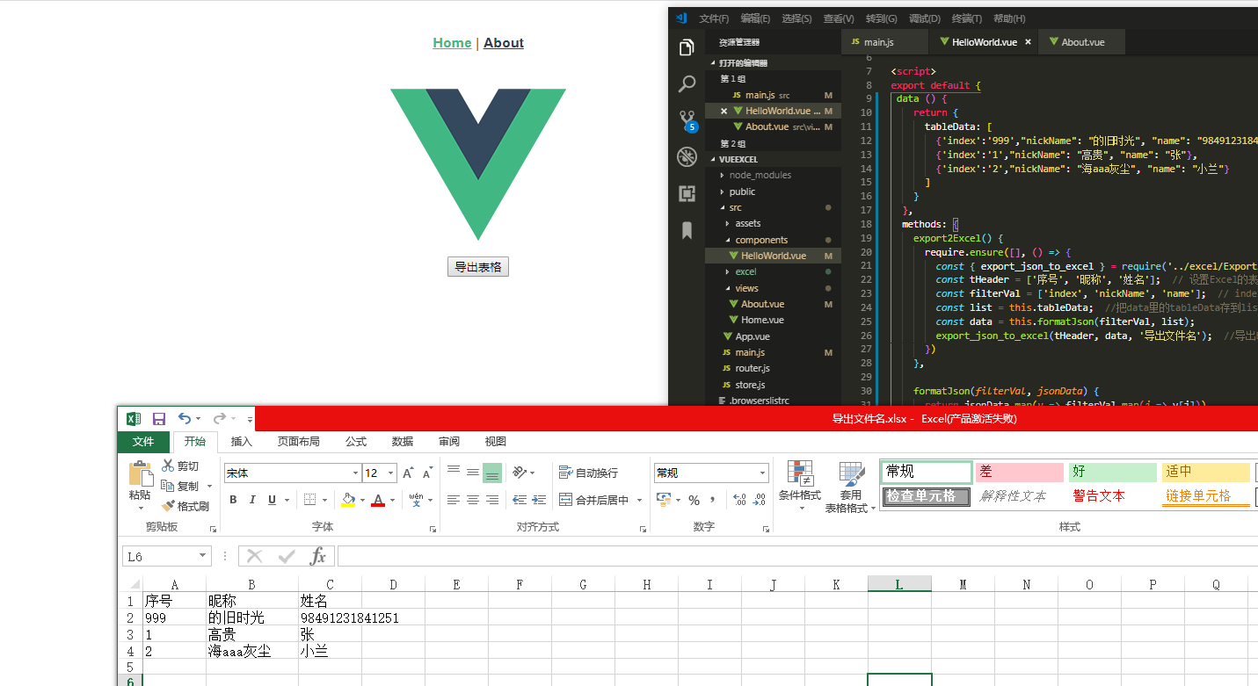Screen dimensions: 1258x686
Task: Open the 数据 (Data) ribbon tab
Action: point(403,442)
